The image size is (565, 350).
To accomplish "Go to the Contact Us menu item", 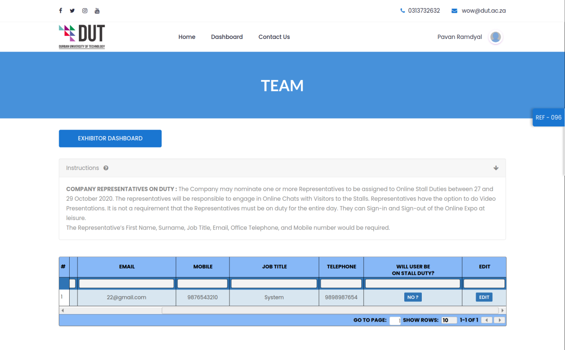I will (x=274, y=37).
